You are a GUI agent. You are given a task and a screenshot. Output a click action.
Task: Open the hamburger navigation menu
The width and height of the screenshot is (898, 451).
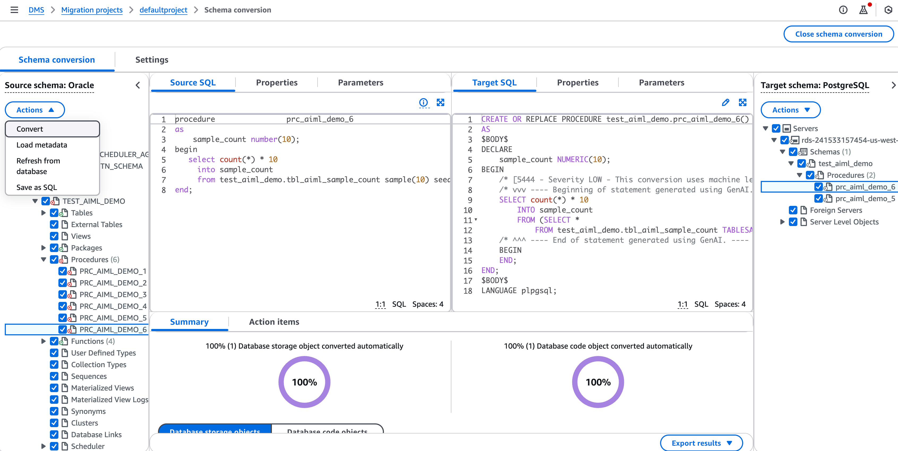[x=14, y=10]
